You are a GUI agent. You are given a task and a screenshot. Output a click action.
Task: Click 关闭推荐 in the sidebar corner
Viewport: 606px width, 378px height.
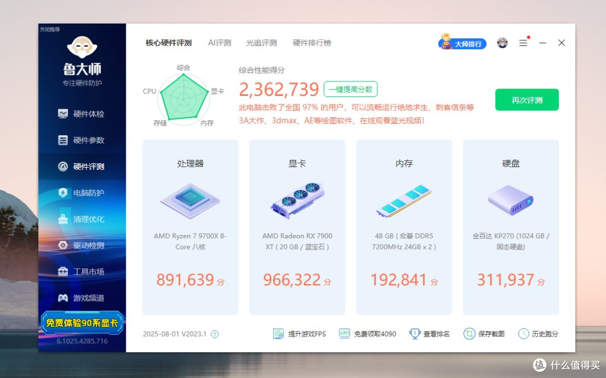[x=50, y=29]
